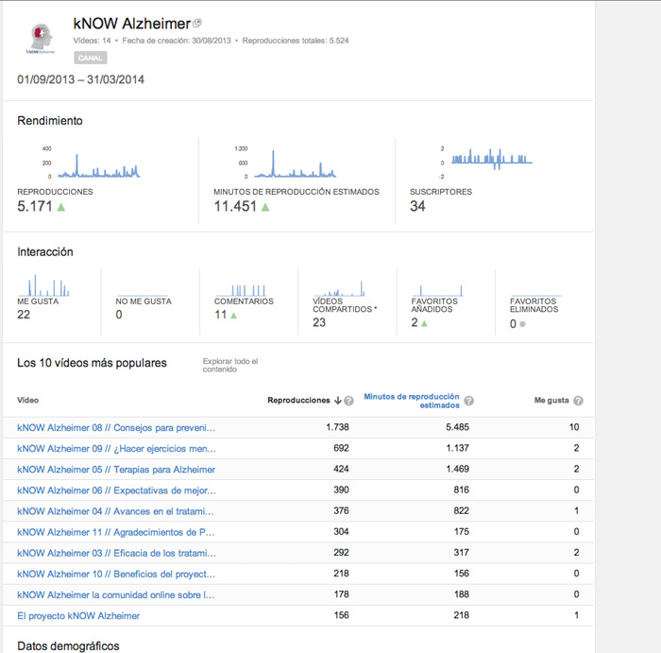Open the Vídeos compartidos sparkline
Viewport: 661px width, 653px height.
[339, 289]
